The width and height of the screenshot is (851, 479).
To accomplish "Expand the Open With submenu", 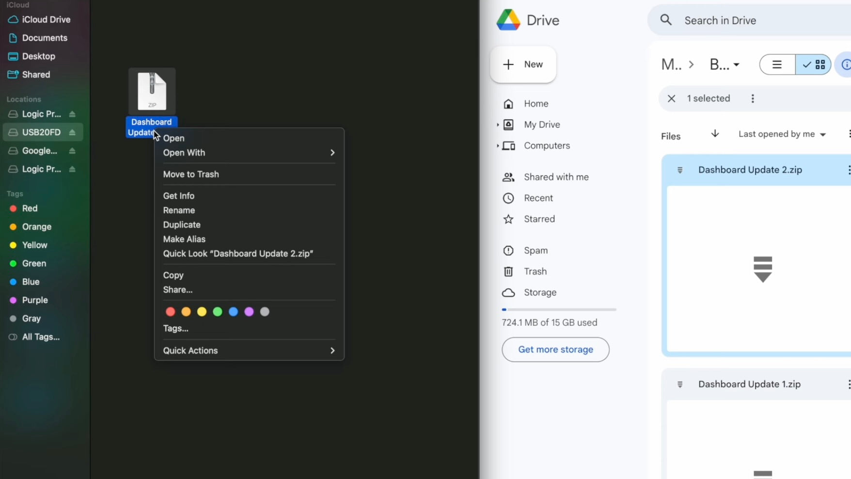I will click(332, 153).
